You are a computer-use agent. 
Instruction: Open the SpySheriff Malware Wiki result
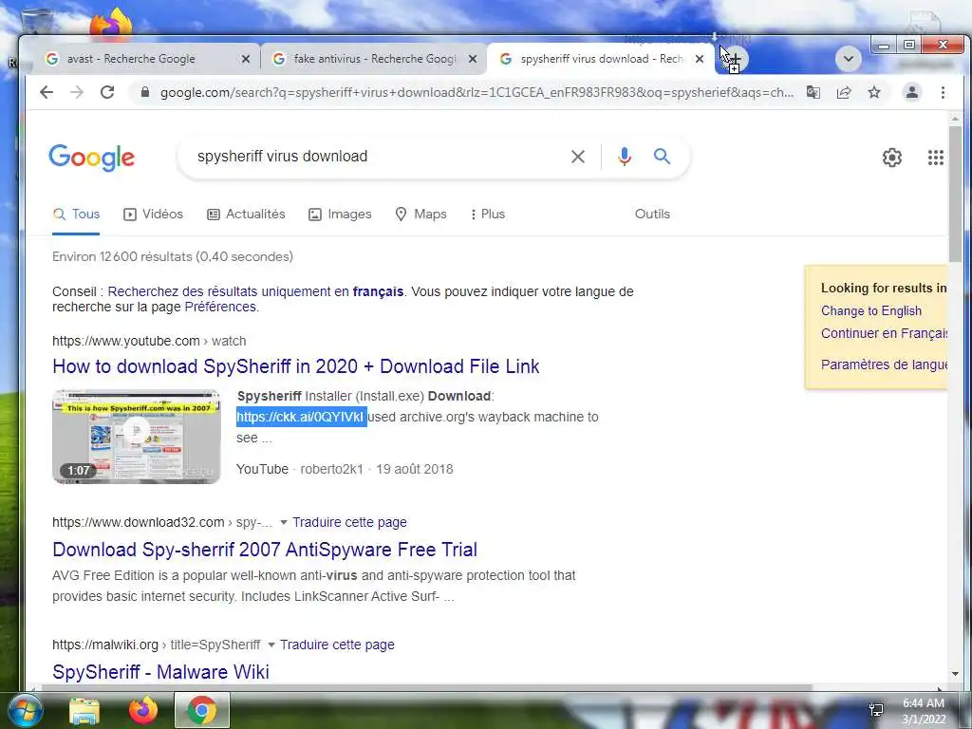160,672
